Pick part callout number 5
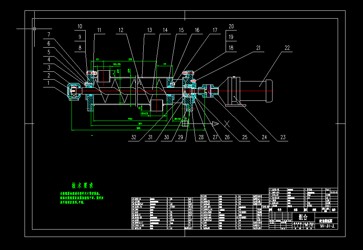Image resolution: width=363 pixels, height=250 pixels. tap(49, 52)
